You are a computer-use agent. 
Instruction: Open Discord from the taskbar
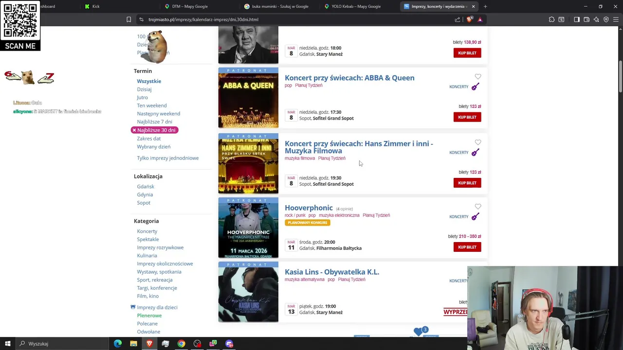[x=229, y=344]
